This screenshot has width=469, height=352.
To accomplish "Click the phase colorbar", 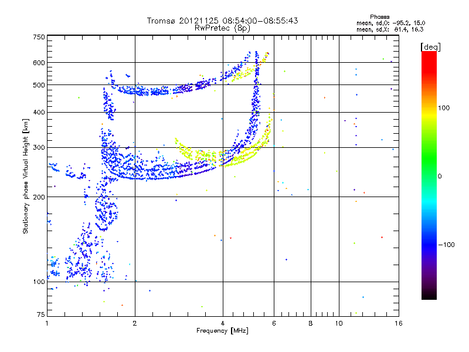I will (429, 175).
